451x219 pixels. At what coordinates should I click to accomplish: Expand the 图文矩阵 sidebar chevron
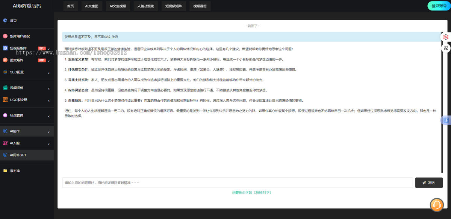49,60
